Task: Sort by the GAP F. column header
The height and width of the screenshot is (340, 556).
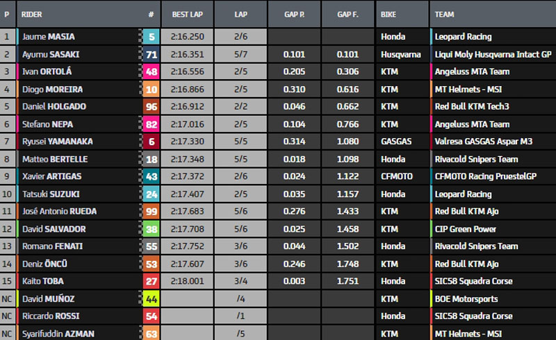Action: [x=347, y=14]
